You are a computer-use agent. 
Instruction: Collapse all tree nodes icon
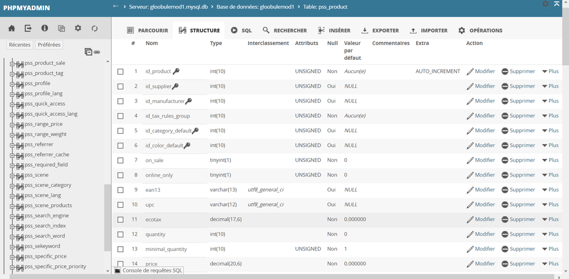pos(88,52)
